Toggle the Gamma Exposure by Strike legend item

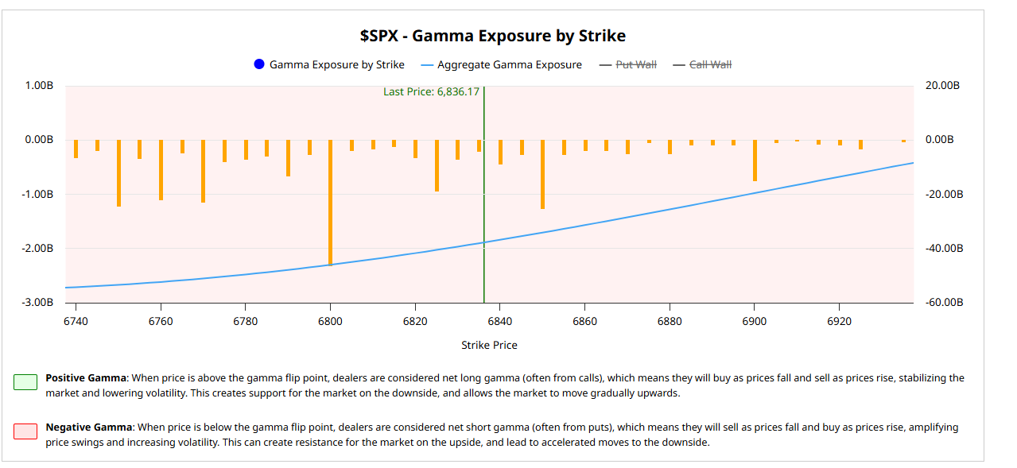tap(328, 64)
